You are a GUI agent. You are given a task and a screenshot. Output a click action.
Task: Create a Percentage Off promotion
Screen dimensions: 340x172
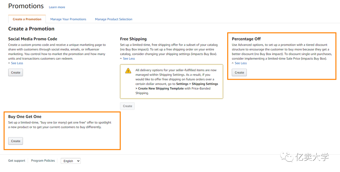coord(239,72)
